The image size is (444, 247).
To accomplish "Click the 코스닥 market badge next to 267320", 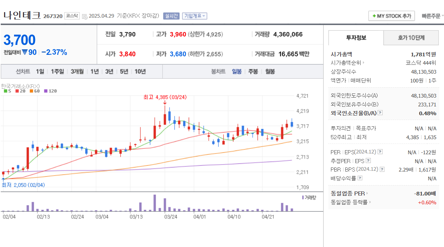I will pos(72,16).
